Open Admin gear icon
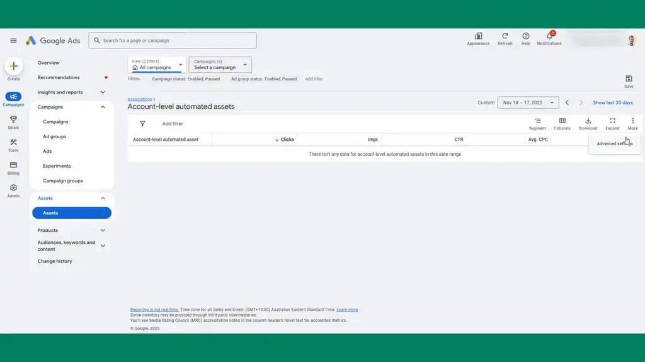Image resolution: width=645 pixels, height=362 pixels. 13,190
